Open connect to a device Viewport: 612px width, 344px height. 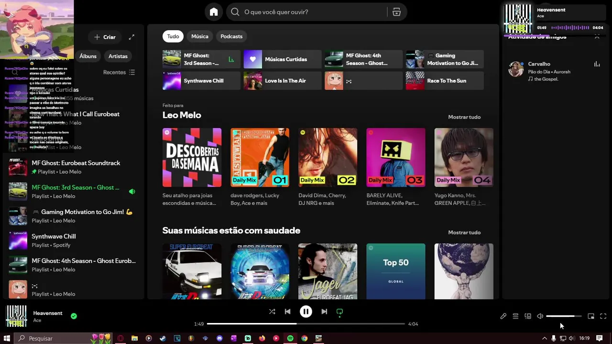click(528, 316)
